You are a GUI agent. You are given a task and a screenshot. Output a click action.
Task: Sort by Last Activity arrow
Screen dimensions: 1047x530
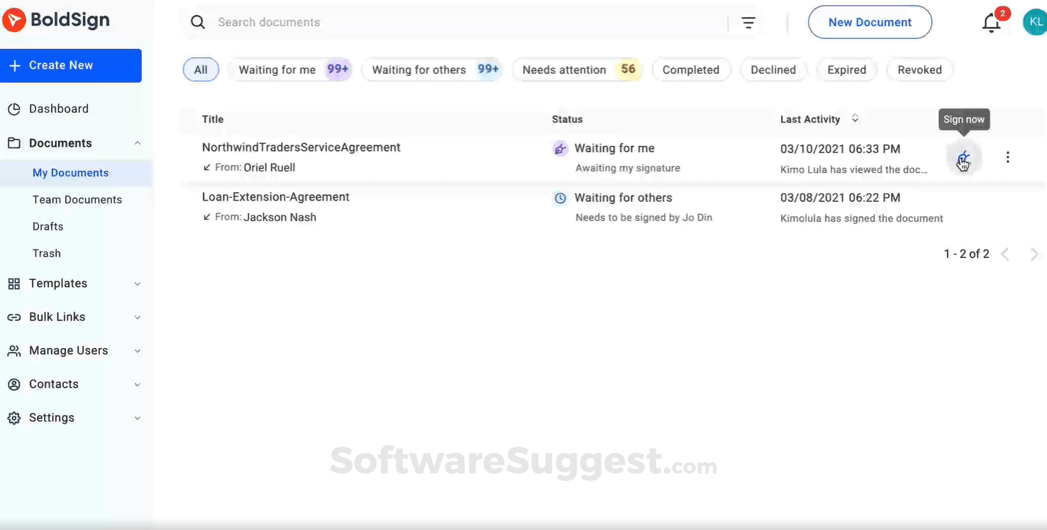click(x=855, y=119)
